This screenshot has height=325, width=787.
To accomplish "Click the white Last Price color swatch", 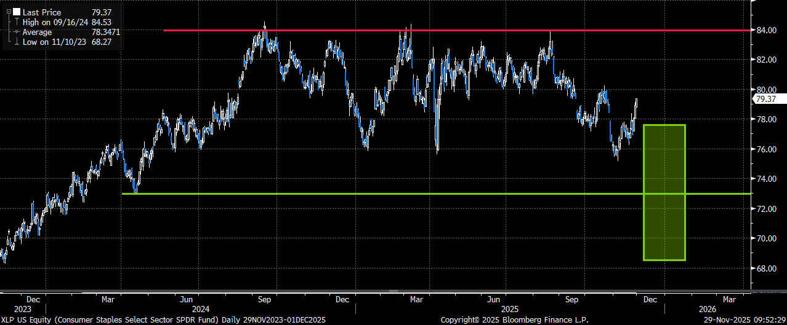I will coord(17,12).
